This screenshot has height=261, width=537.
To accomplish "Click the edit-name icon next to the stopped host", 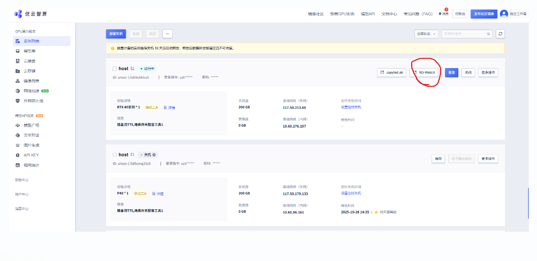I will click(x=133, y=154).
